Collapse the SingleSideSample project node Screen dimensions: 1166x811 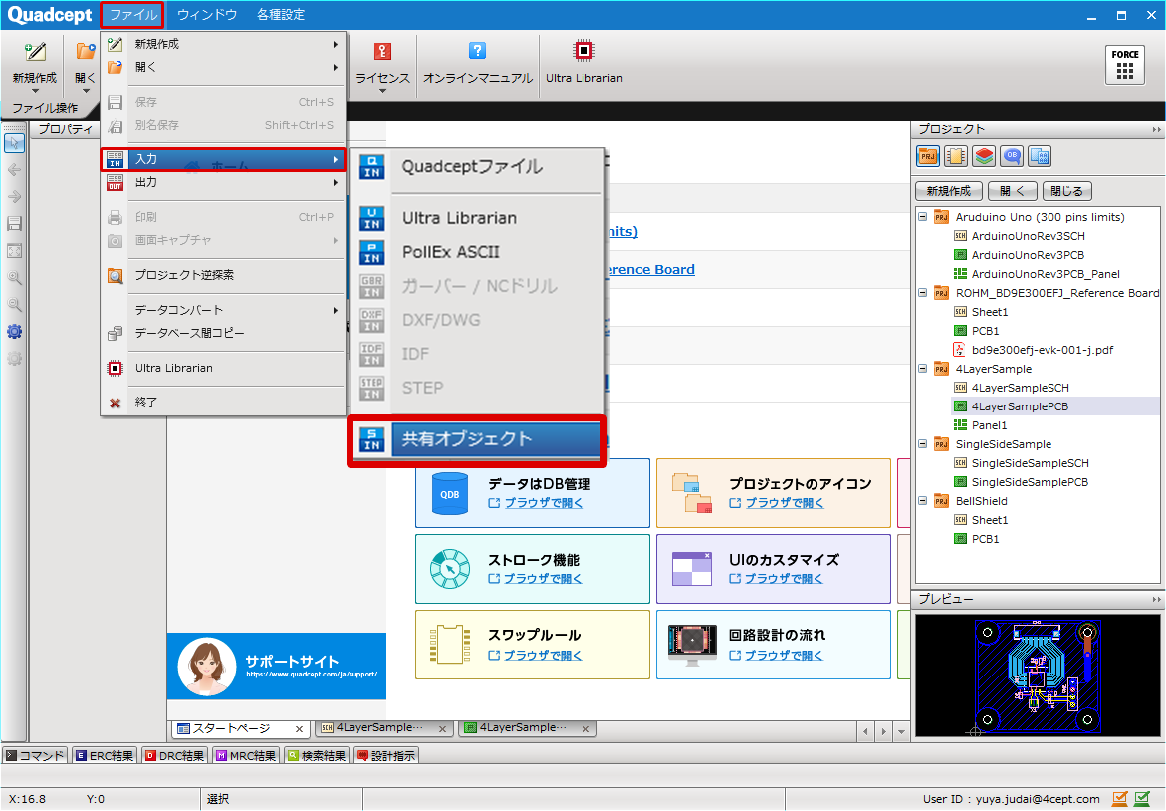[923, 444]
